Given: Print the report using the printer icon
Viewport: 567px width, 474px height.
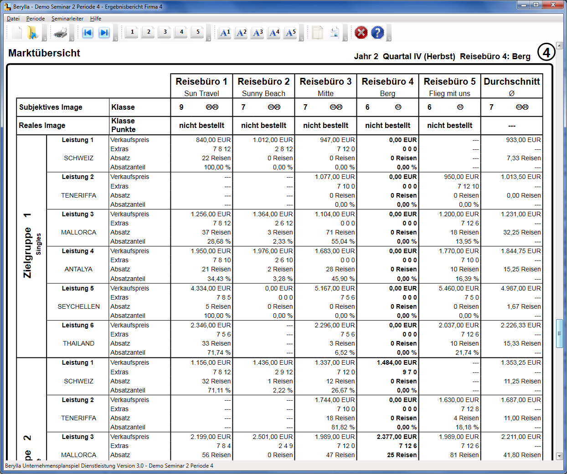Looking at the screenshot, I should pos(61,33).
